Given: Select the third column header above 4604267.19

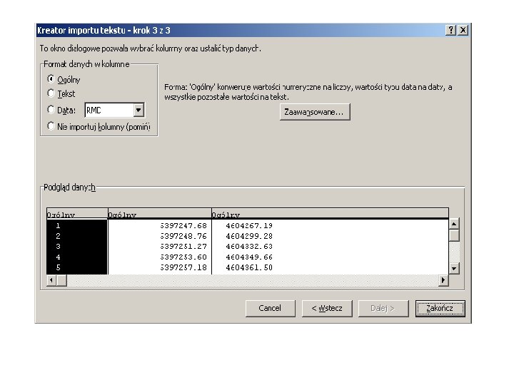Looking at the screenshot, I should (x=330, y=213).
